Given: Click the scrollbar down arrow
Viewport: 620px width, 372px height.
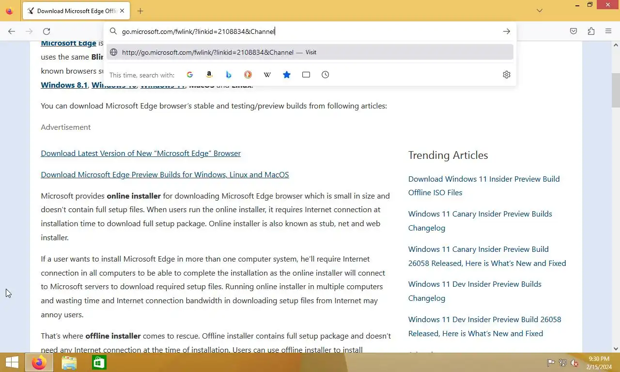Looking at the screenshot, I should click(x=616, y=348).
